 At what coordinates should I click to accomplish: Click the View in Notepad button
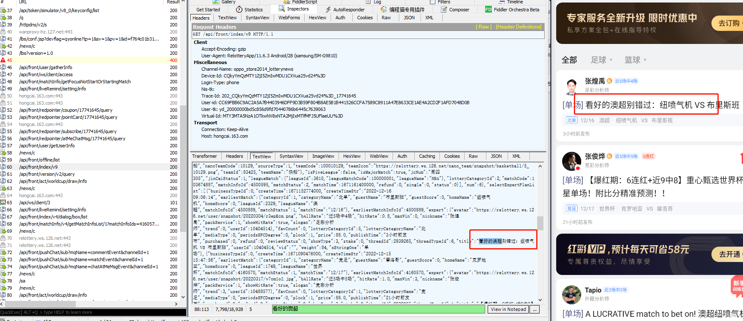[508, 309]
